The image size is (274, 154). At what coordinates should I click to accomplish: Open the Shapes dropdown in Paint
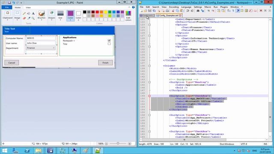[51, 16]
